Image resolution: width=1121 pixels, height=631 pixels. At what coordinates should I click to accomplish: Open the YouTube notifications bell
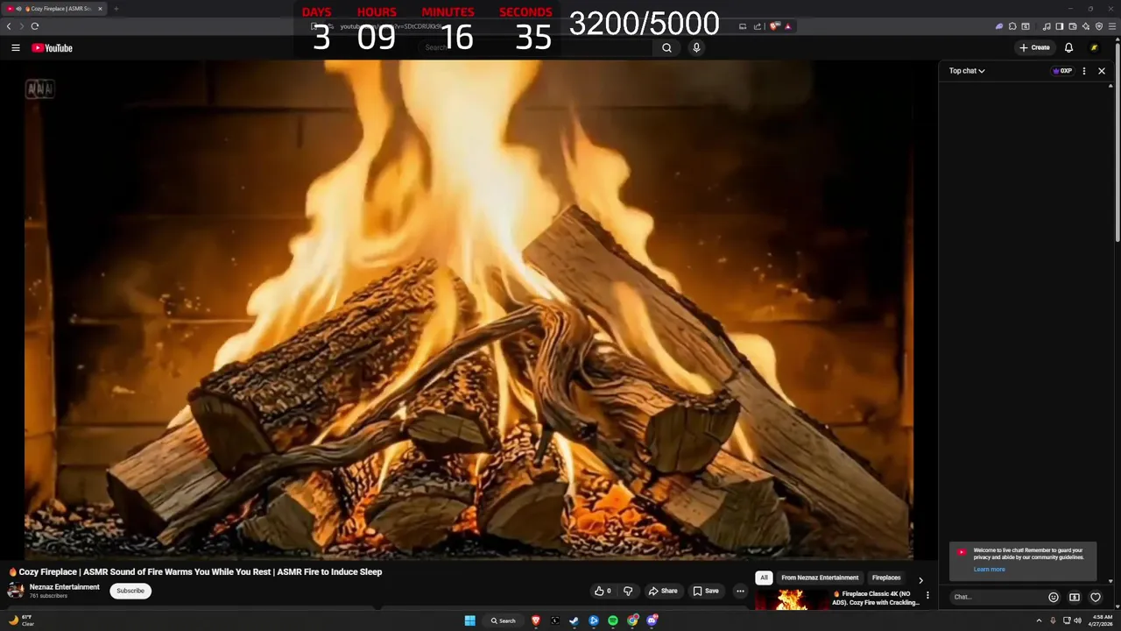pos(1068,47)
